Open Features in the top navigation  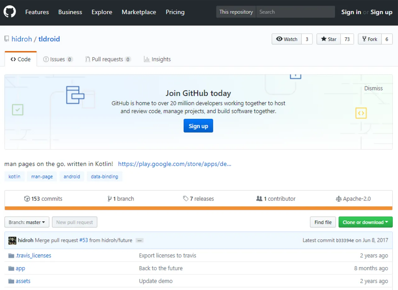tap(37, 12)
